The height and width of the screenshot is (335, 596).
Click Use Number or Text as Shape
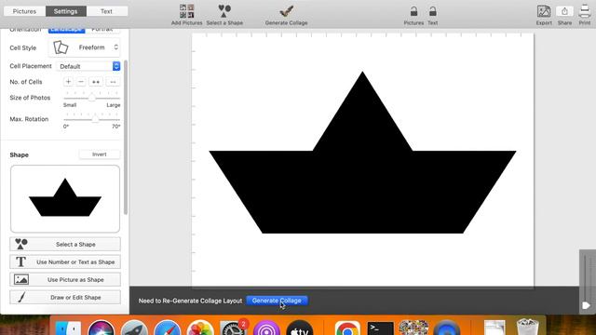click(65, 262)
